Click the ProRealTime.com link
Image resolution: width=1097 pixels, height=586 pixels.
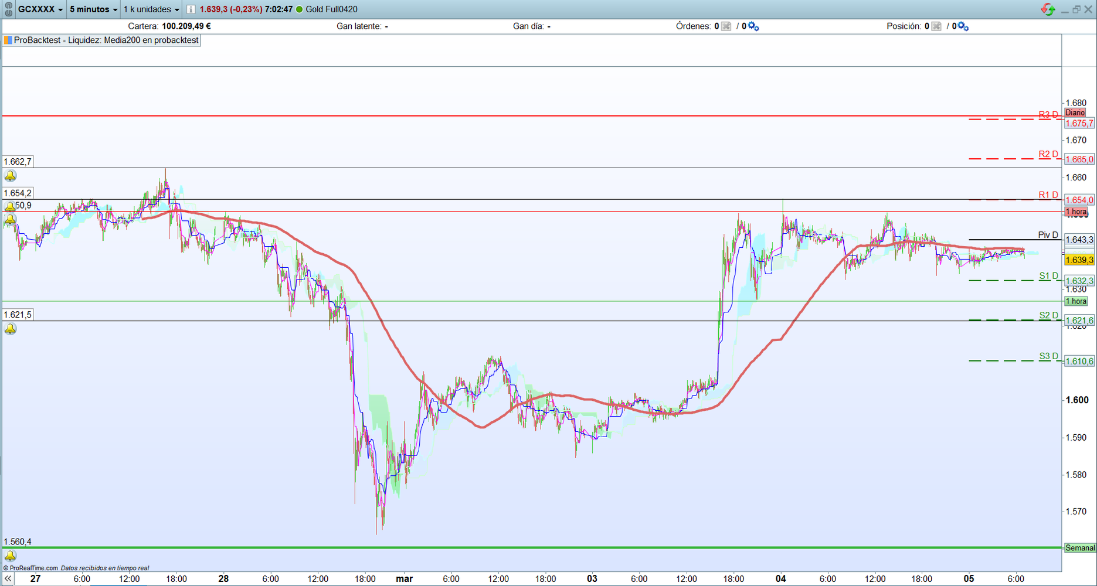pyautogui.click(x=34, y=568)
